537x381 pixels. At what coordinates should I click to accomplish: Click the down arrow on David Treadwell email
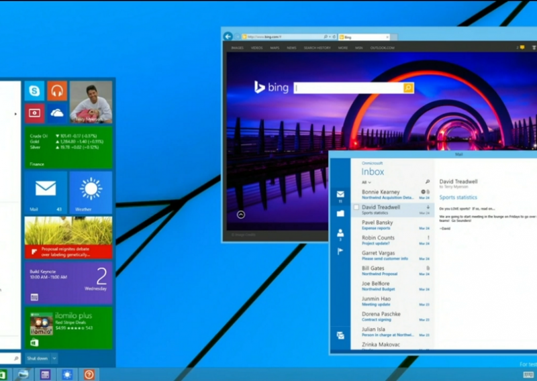[428, 207]
